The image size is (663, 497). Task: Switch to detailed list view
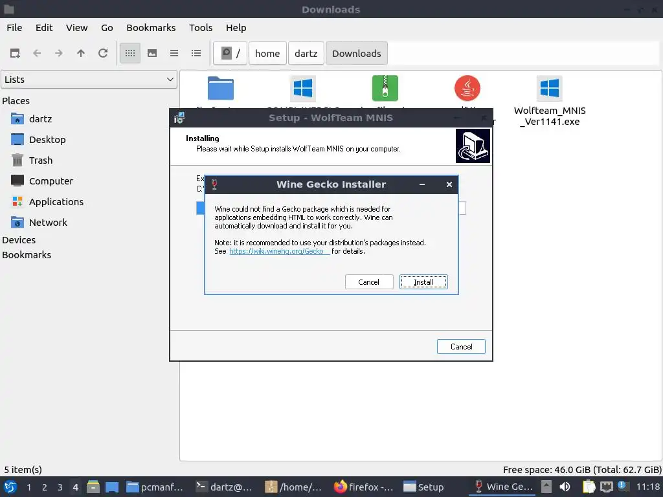pos(196,53)
